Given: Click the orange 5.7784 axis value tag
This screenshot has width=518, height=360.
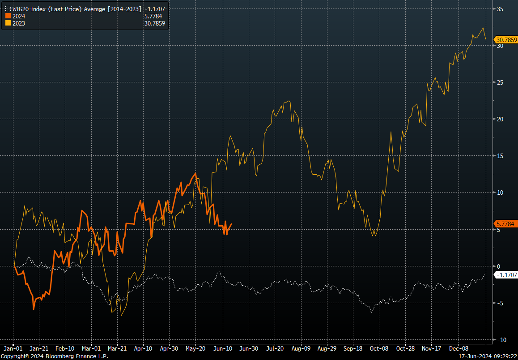Looking at the screenshot, I should 505,223.
